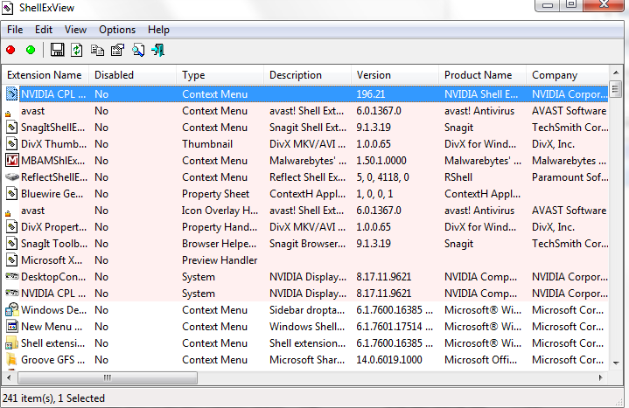The height and width of the screenshot is (408, 629).
Task: Sort by Extension Name column header
Action: tap(44, 75)
